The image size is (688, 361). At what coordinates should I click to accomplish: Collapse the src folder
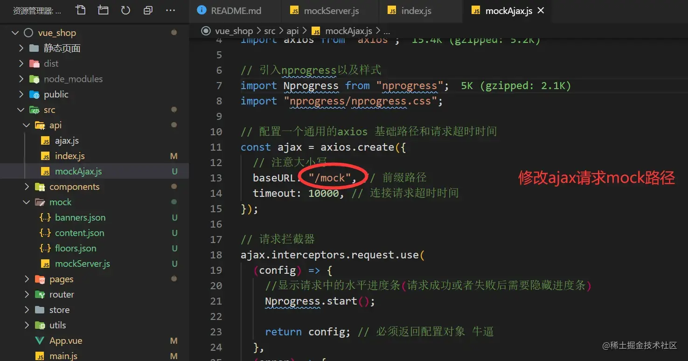(21, 110)
